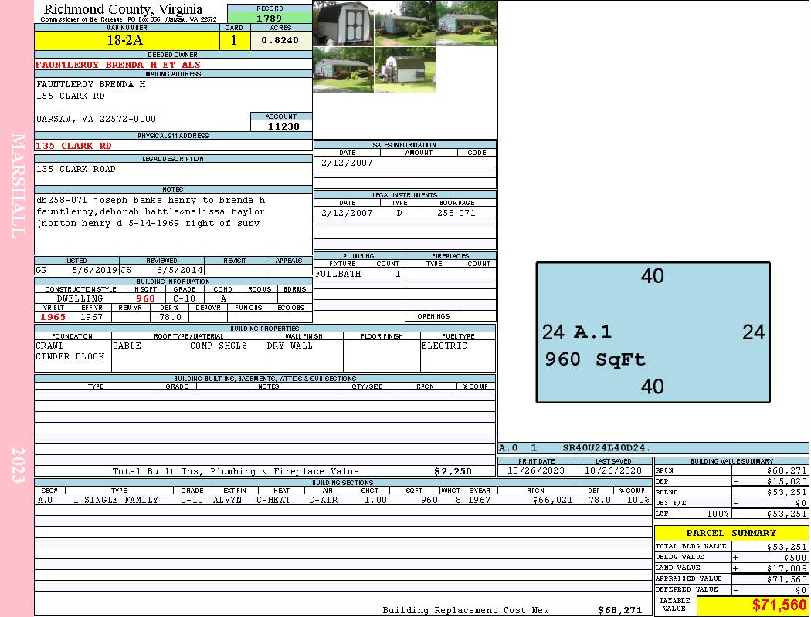Click SINGLE FAMILY building section row

343,500
